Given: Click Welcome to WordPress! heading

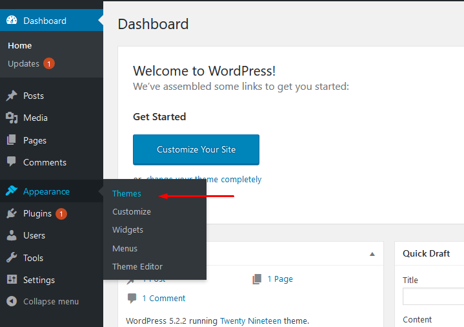Looking at the screenshot, I should (x=204, y=71).
